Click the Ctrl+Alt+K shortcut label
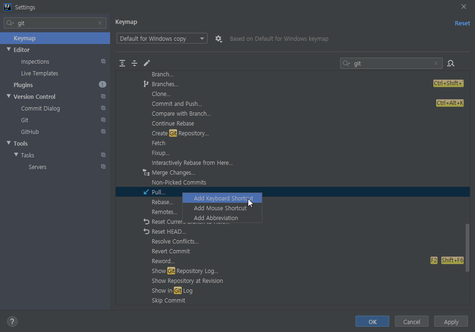 point(450,103)
